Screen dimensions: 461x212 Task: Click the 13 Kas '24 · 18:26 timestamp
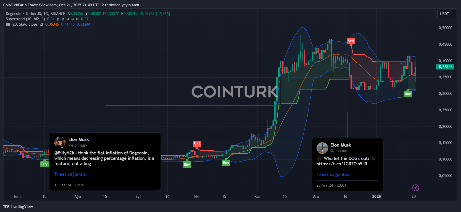tap(69, 185)
